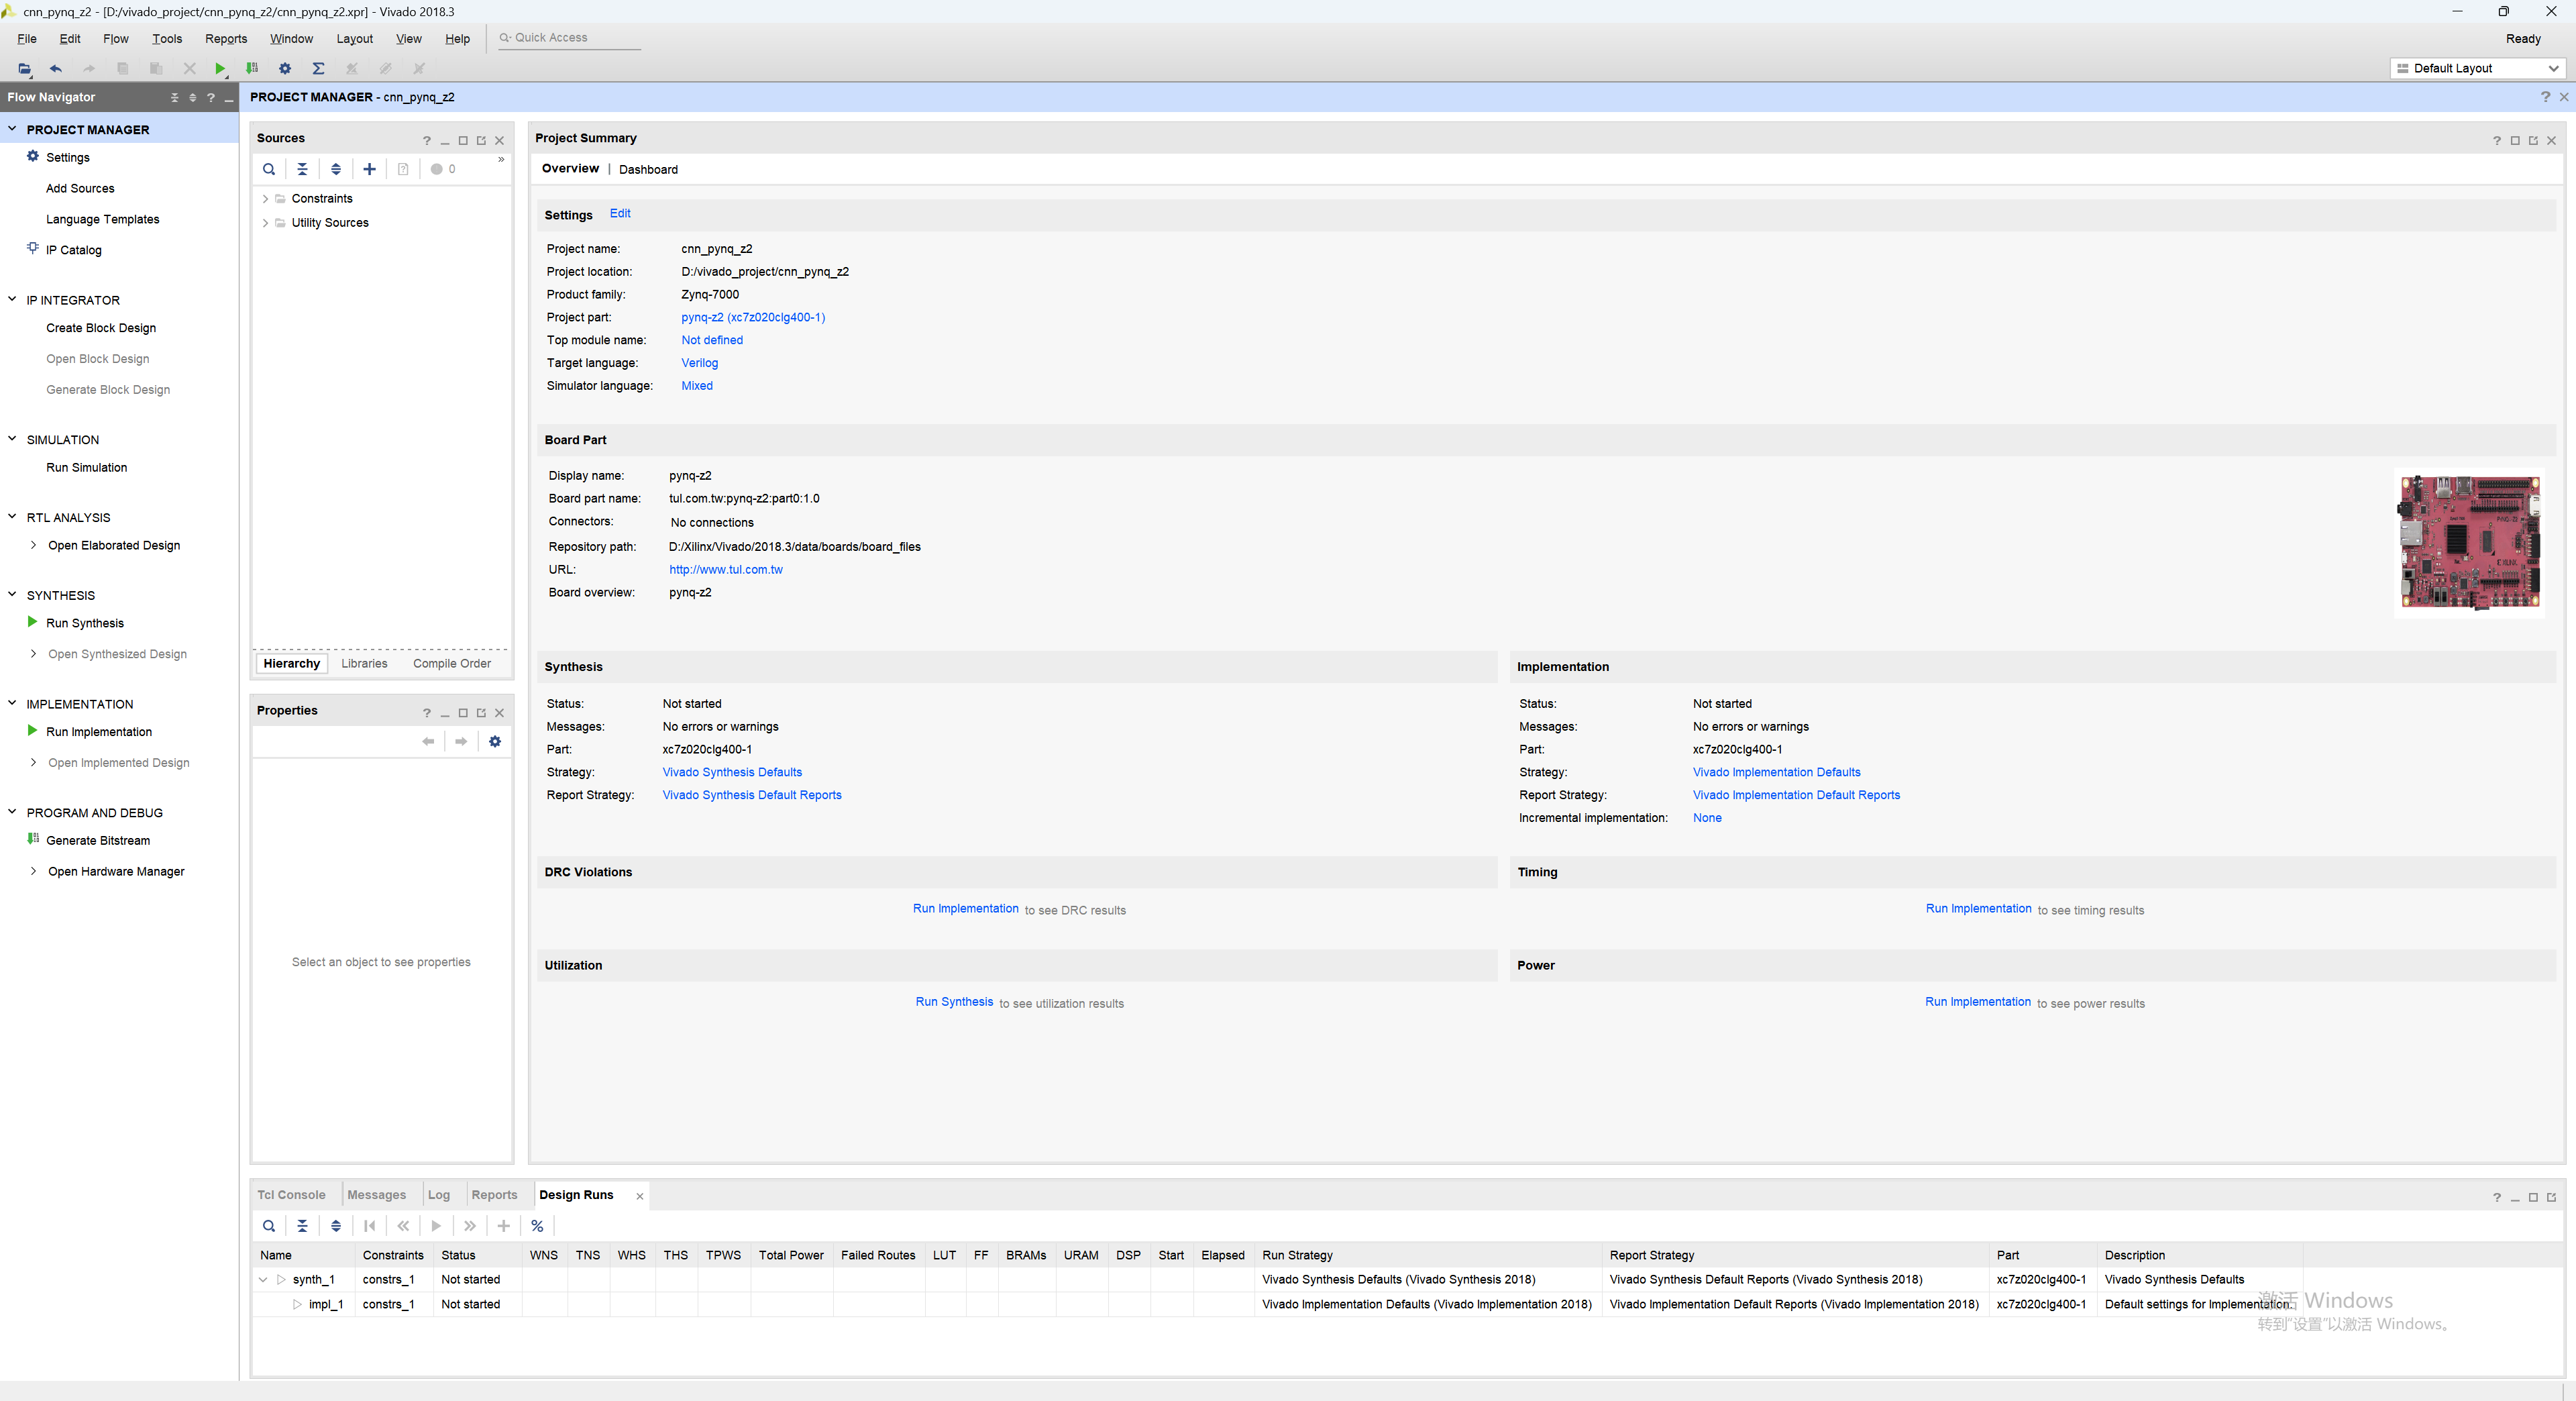Open the Properties panel gear settings
Viewport: 2576px width, 1401px height.
[495, 741]
